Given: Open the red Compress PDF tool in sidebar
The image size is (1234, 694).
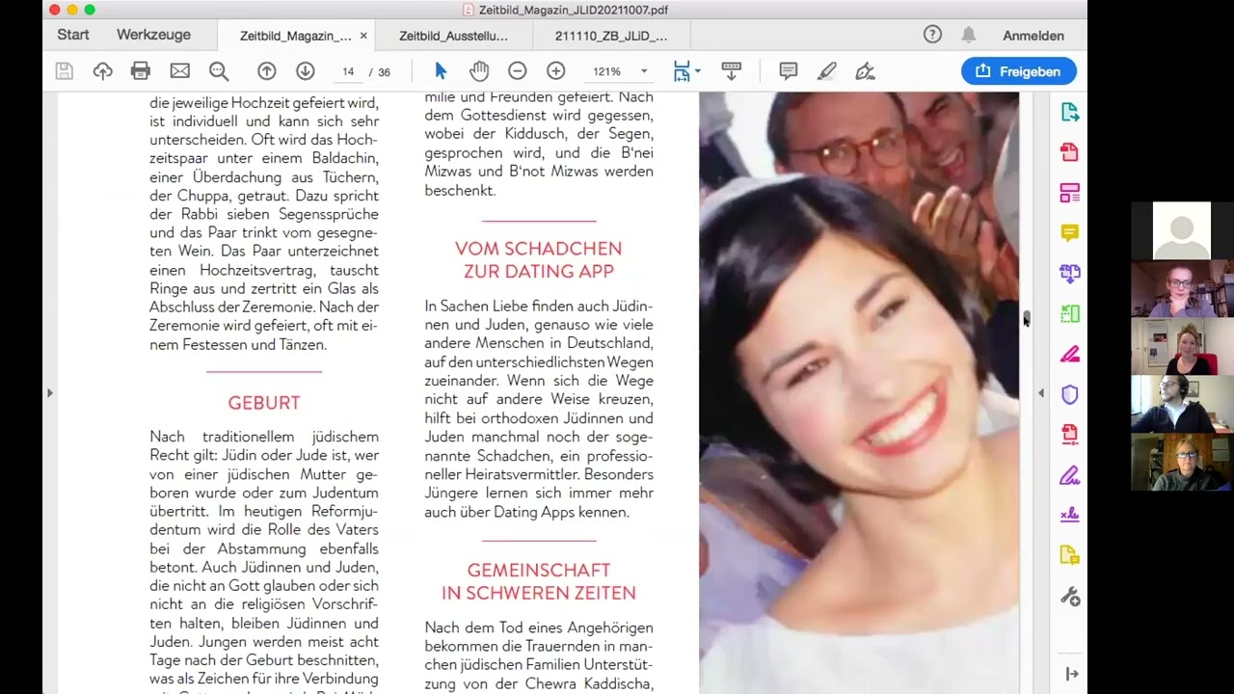Looking at the screenshot, I should [1070, 435].
